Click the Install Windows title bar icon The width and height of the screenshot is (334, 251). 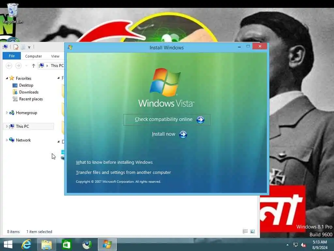70,47
